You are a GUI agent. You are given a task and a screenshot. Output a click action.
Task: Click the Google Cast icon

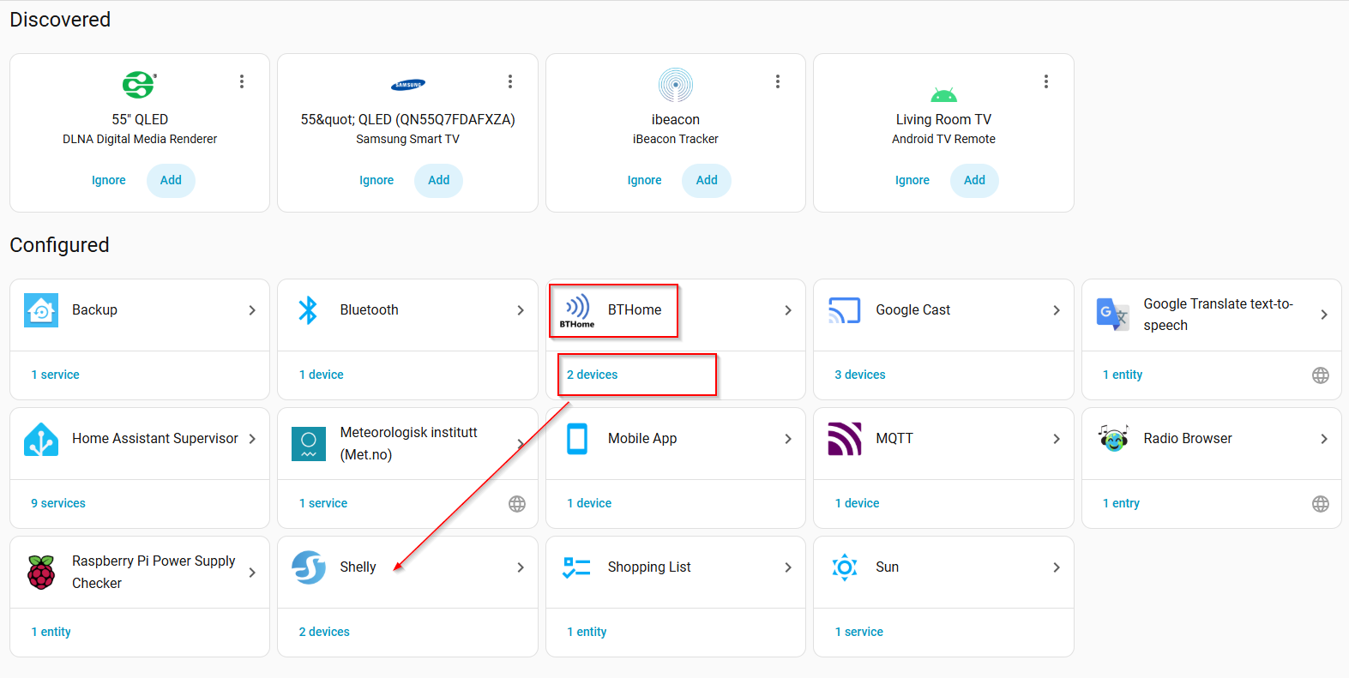(845, 310)
